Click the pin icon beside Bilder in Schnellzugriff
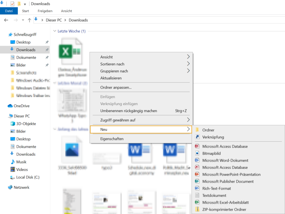 click(x=47, y=65)
